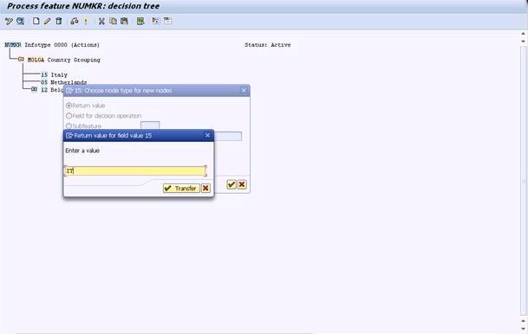Select the '15 Italy' tree node
This screenshot has width=528, height=334.
pos(54,74)
